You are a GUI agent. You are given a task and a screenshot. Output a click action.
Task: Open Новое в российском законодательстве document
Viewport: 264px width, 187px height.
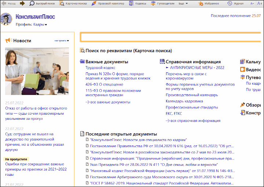click(x=162, y=152)
